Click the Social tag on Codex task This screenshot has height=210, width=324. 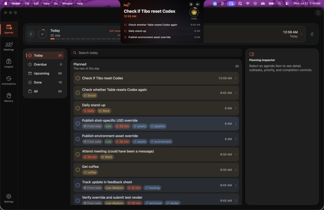(x=90, y=96)
